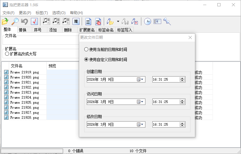Select 扩展名改成大写 radio option

pos(21,54)
